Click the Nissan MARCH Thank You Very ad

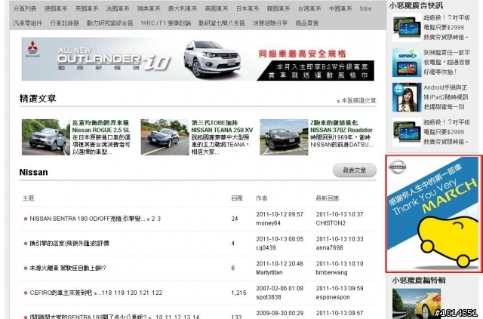coord(433,214)
